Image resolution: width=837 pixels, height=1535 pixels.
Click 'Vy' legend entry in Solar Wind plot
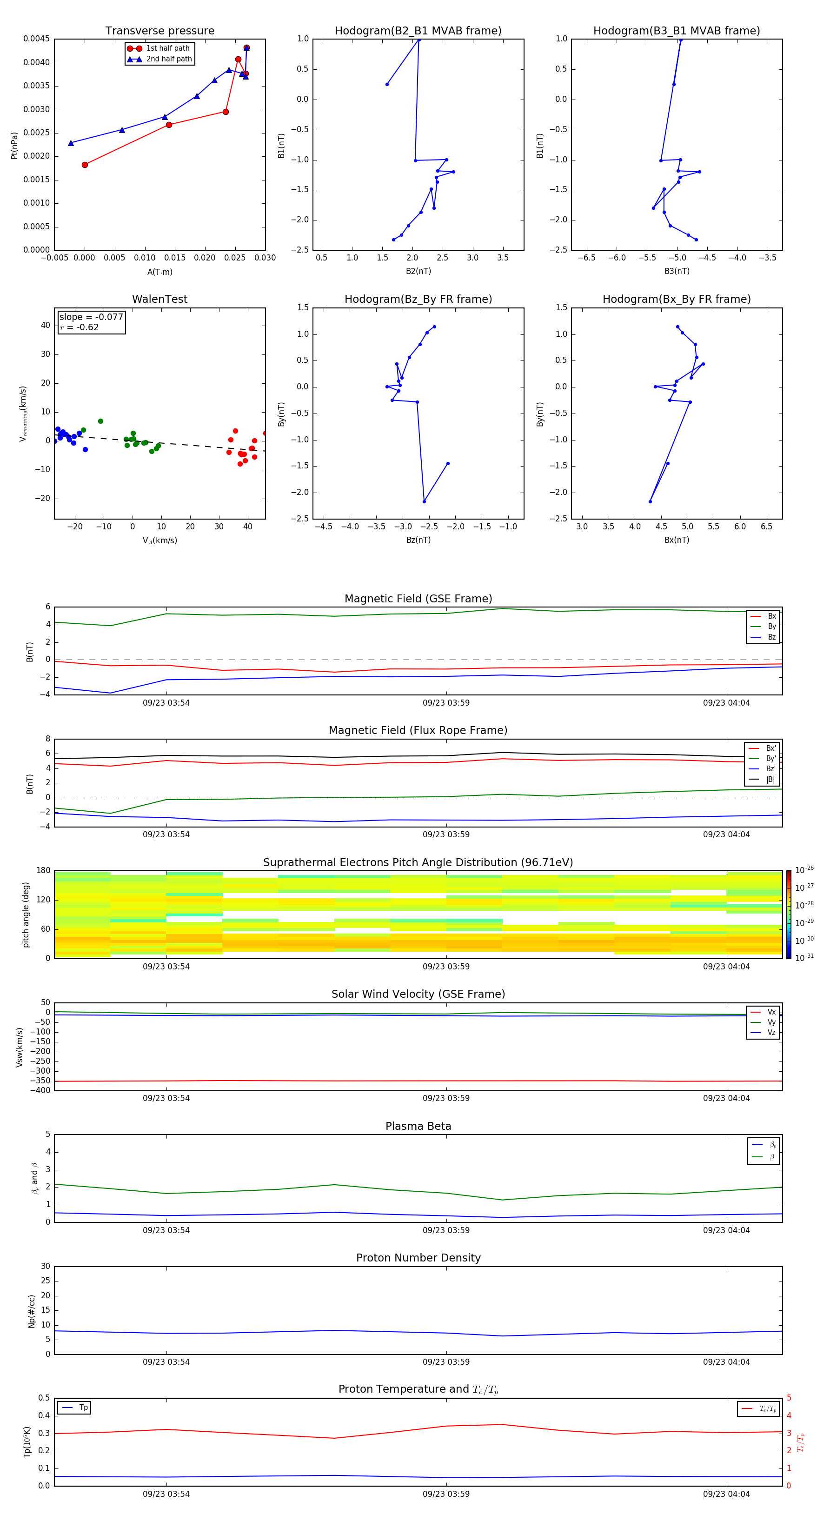coord(763,1022)
